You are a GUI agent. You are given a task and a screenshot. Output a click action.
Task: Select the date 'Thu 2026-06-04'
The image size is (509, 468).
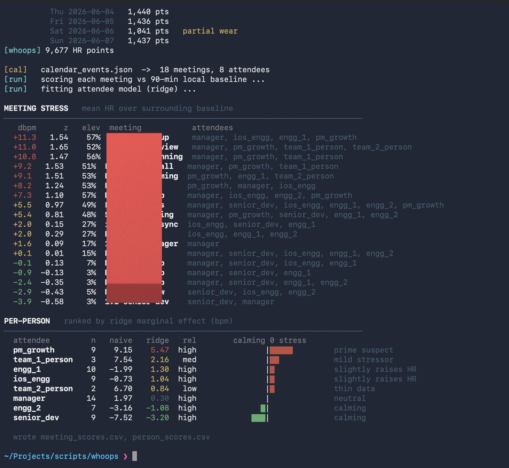82,11
